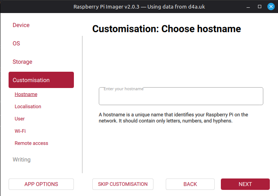Go to the Wi-Fi sub-step
The width and height of the screenshot is (278, 196).
(x=20, y=131)
